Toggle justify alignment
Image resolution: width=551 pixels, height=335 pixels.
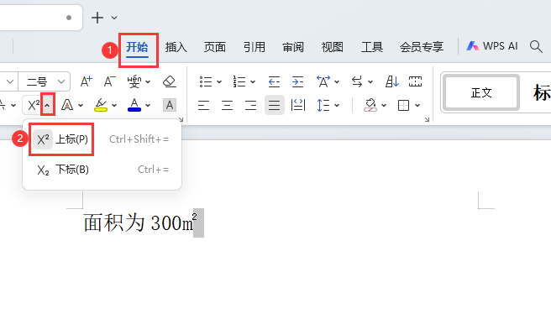[274, 105]
